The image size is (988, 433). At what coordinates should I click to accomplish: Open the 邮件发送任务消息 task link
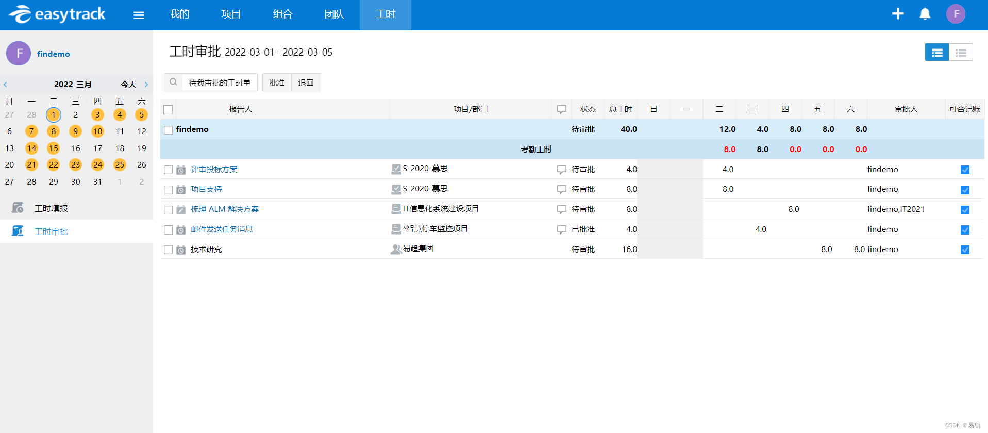click(222, 229)
